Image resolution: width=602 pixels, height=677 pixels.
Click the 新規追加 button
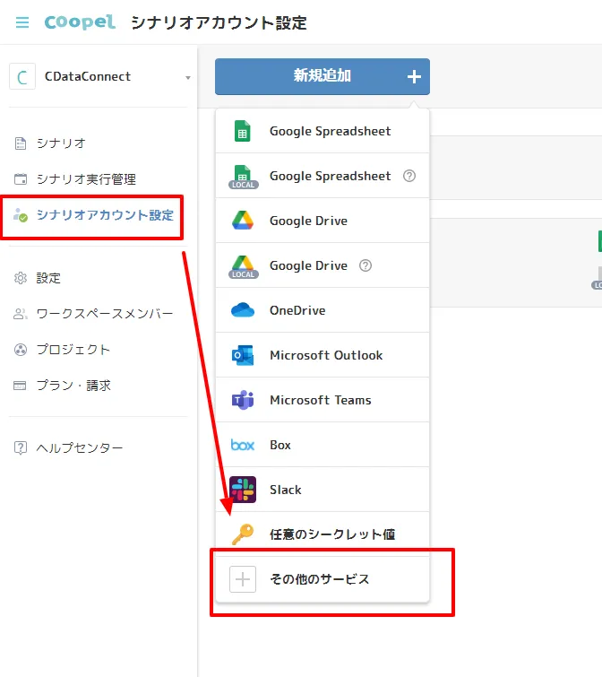click(x=322, y=76)
